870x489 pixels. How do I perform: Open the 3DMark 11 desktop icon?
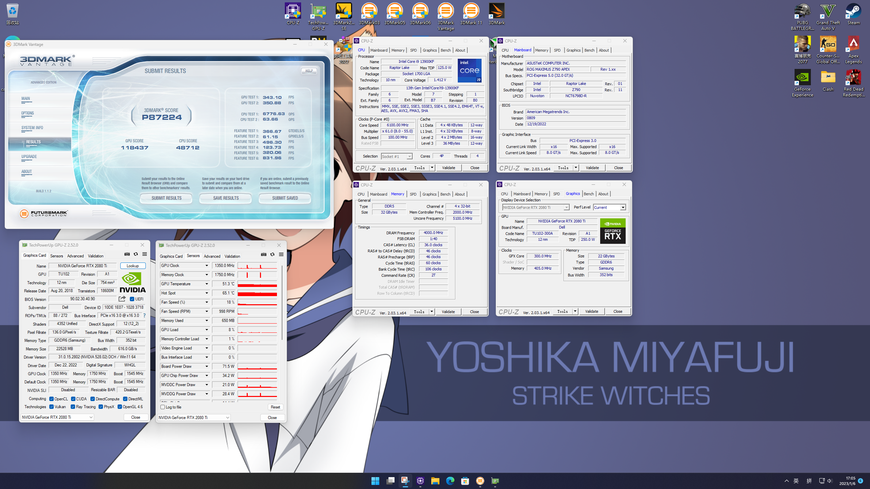[471, 14]
